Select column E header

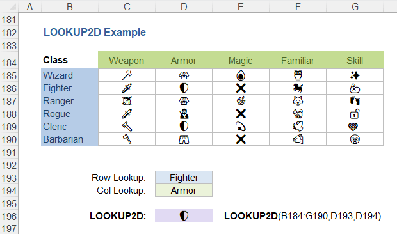[x=241, y=6]
